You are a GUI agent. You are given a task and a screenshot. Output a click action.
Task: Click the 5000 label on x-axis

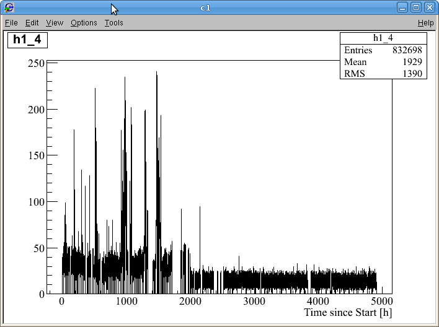pyautogui.click(x=382, y=301)
